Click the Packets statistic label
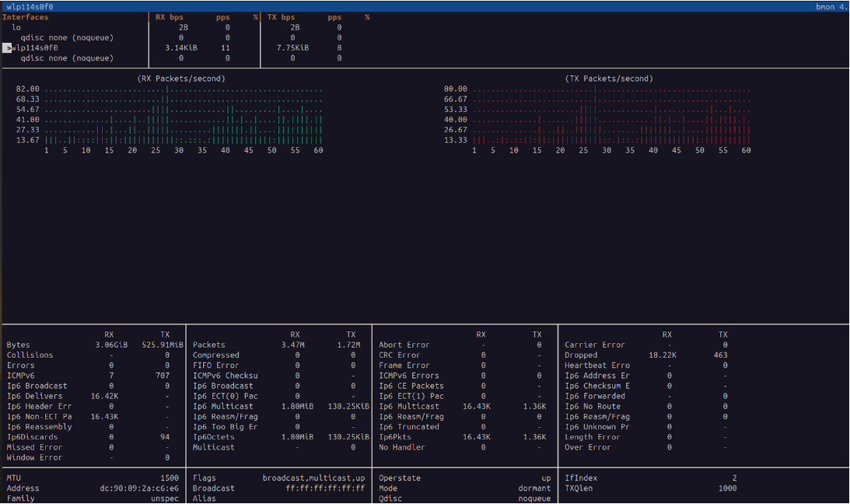The width and height of the screenshot is (850, 504). coord(208,345)
